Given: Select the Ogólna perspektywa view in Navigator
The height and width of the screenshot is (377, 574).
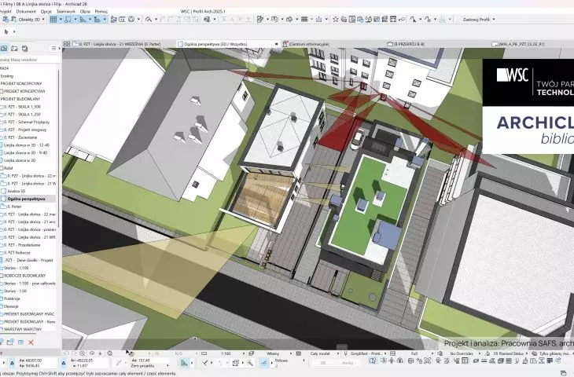Looking at the screenshot, I should click(27, 199).
